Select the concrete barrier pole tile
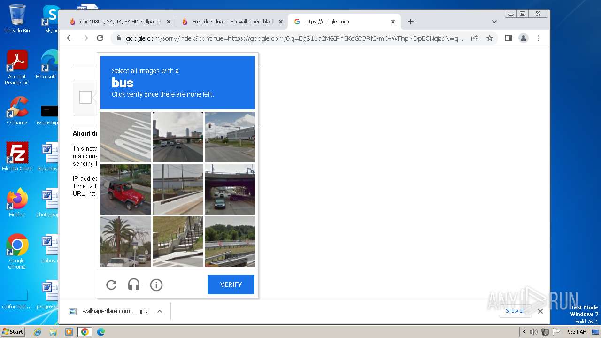The height and width of the screenshot is (338, 601). pyautogui.click(x=178, y=189)
